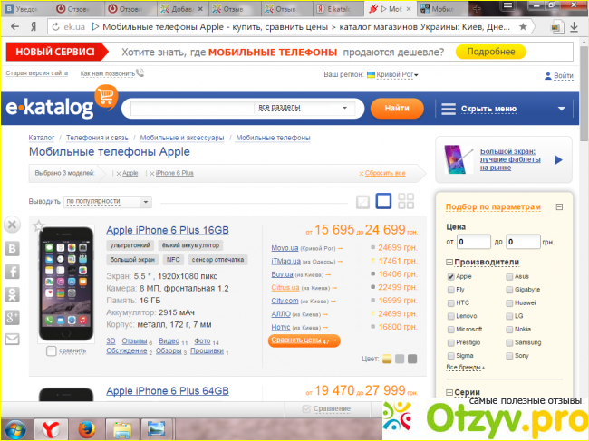
Task: Click the minimum price 'от' input field
Action: click(474, 242)
